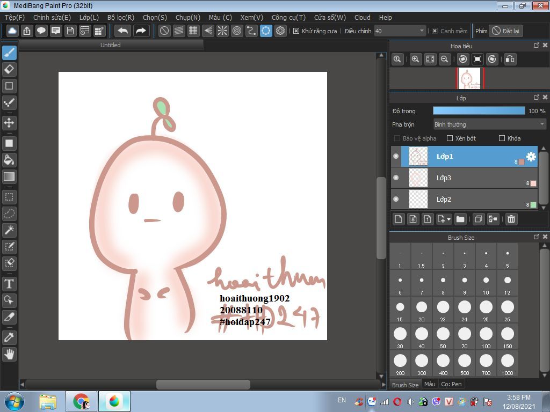Screen dimensions: 550x412
Task: Click the Độ trong opacity slider
Action: [x=479, y=111]
